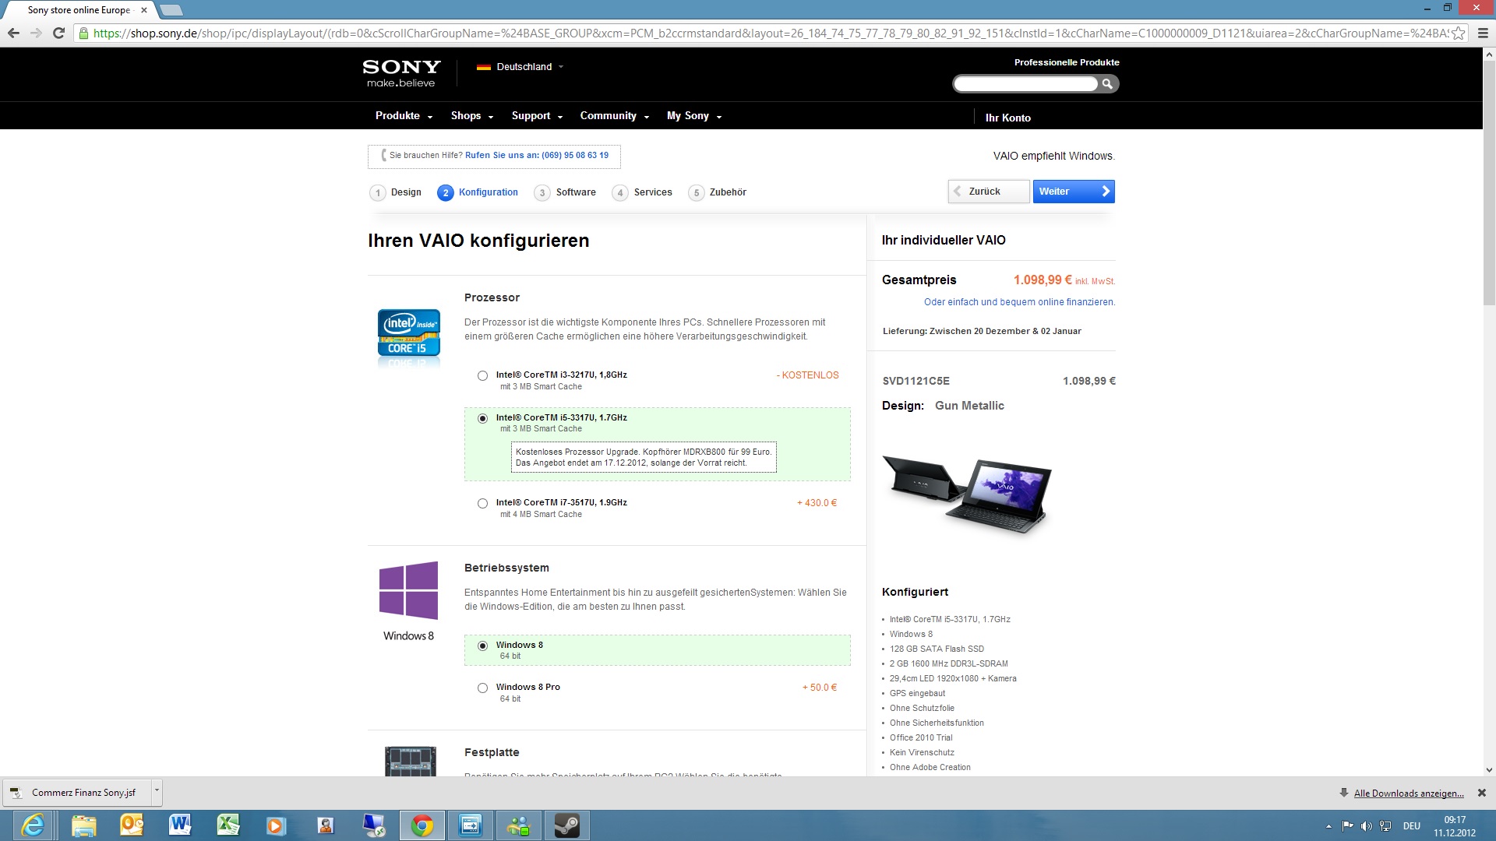Click the Zurück button
Viewport: 1496px width, 841px height.
(x=989, y=192)
